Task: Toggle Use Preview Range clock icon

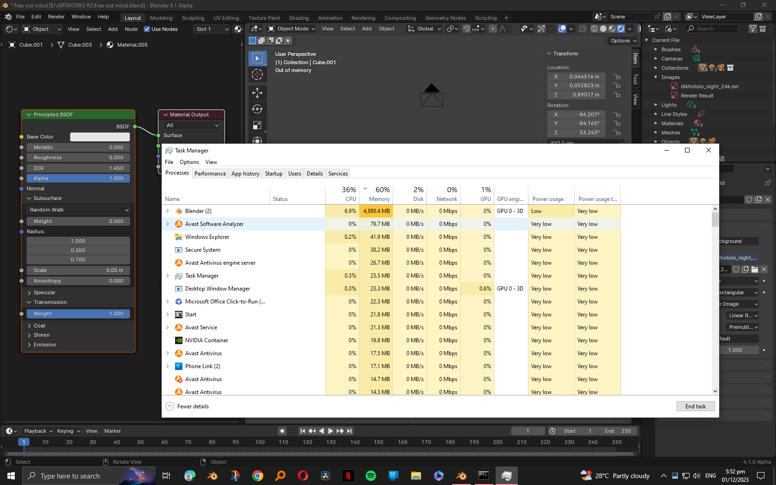Action: (552, 431)
